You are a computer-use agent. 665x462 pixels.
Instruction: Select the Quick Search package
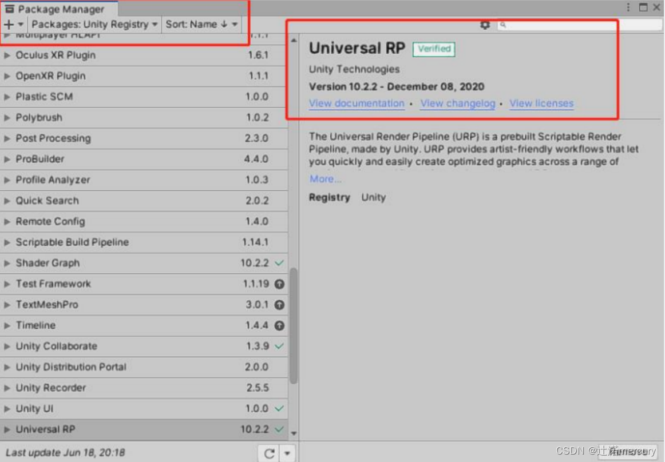tap(144, 201)
